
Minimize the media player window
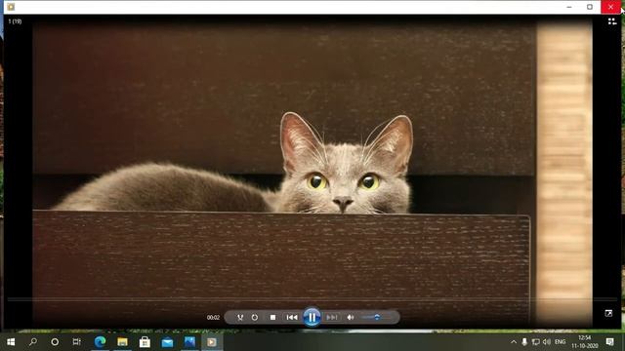569,7
